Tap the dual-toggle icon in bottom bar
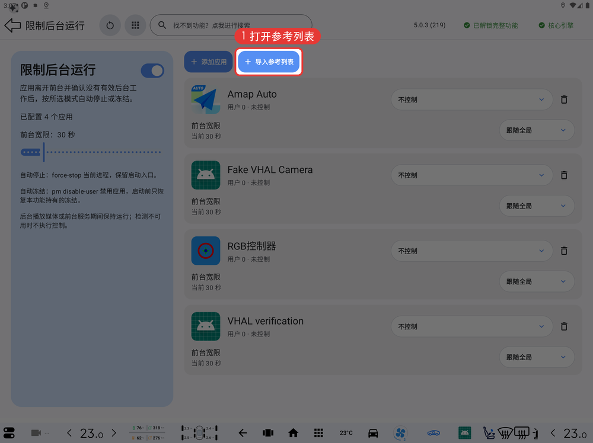The width and height of the screenshot is (593, 443). point(9,433)
